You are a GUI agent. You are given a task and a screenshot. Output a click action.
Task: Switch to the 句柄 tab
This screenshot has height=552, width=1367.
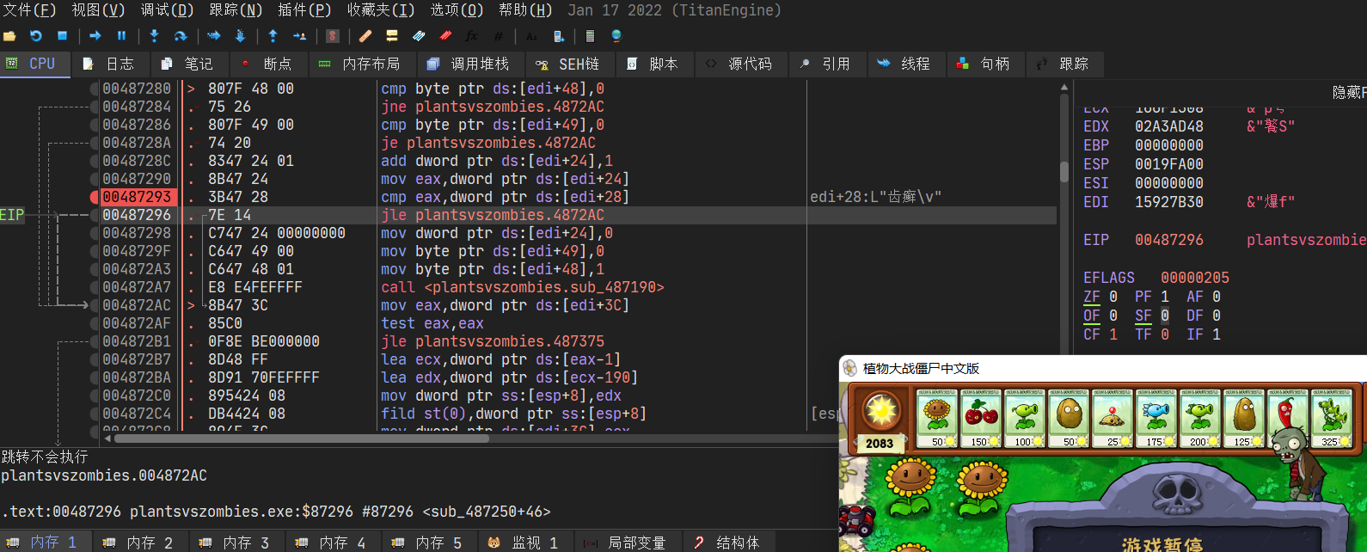pyautogui.click(x=984, y=64)
